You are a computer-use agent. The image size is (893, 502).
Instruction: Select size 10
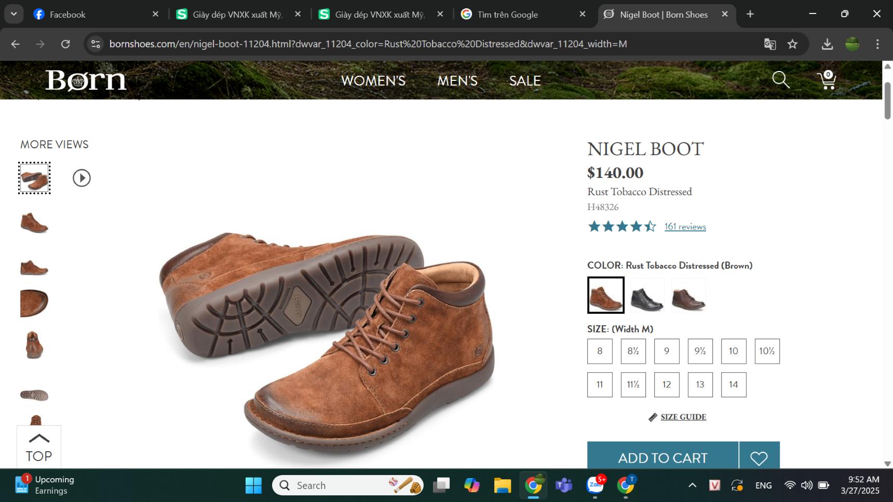734,351
